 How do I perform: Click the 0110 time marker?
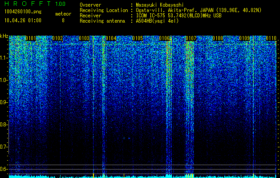coord(271,38)
